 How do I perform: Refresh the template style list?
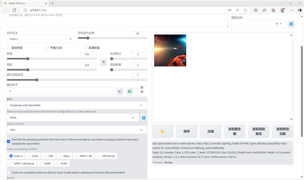pos(291,24)
